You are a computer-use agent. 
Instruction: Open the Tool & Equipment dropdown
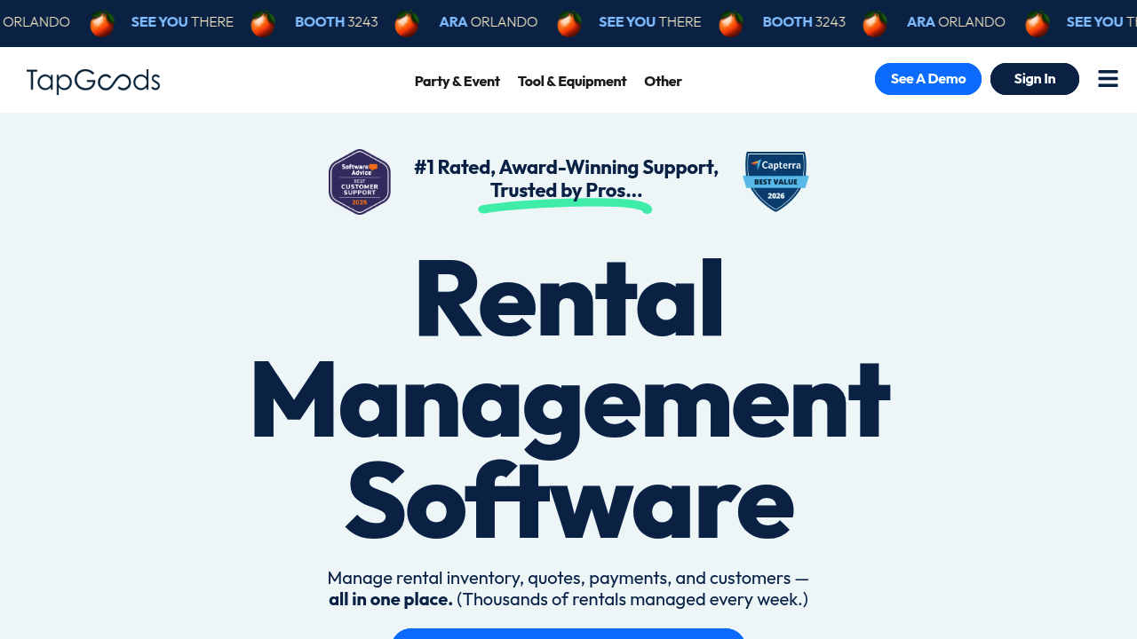point(572,81)
